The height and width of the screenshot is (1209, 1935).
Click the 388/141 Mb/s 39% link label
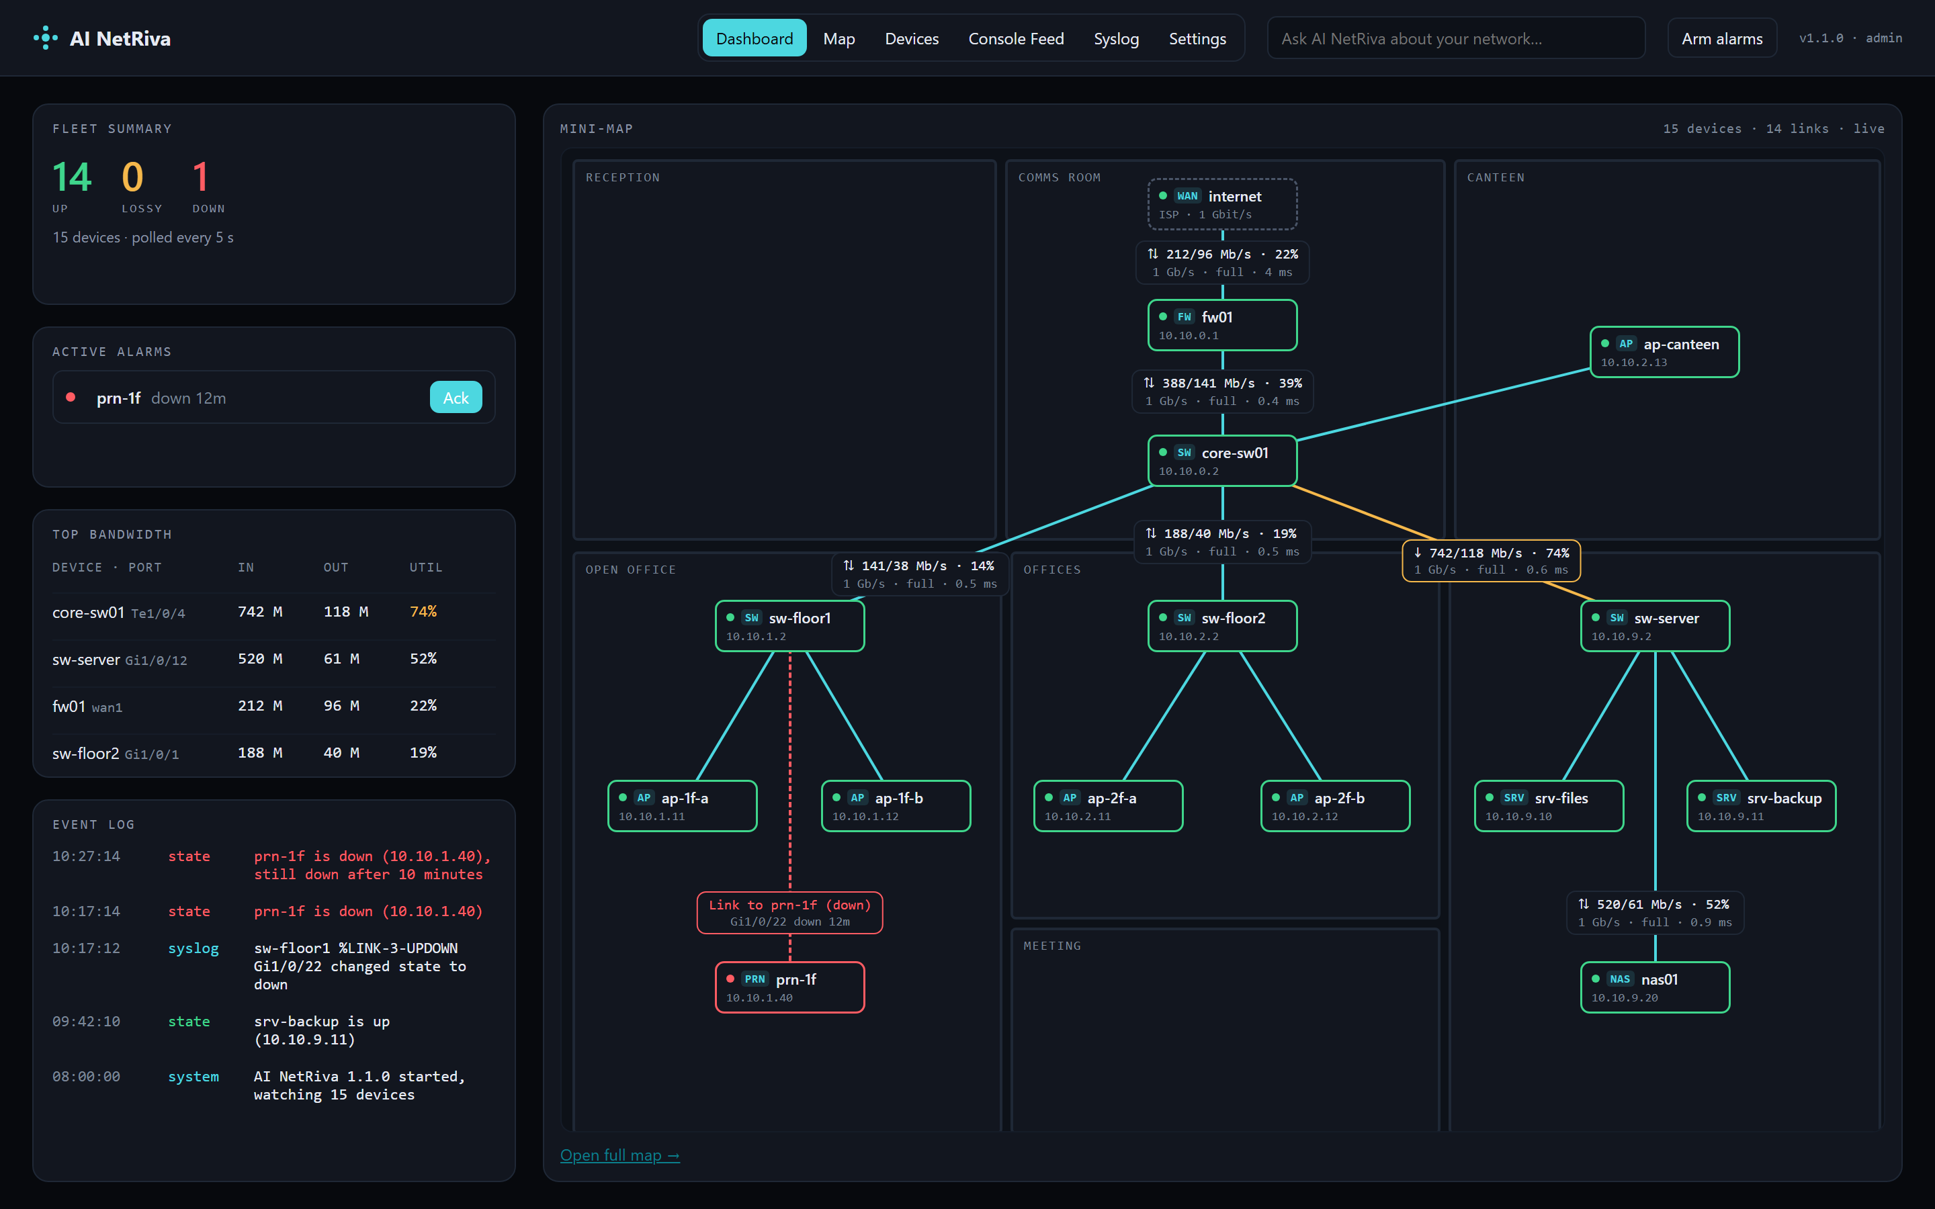1221,392
